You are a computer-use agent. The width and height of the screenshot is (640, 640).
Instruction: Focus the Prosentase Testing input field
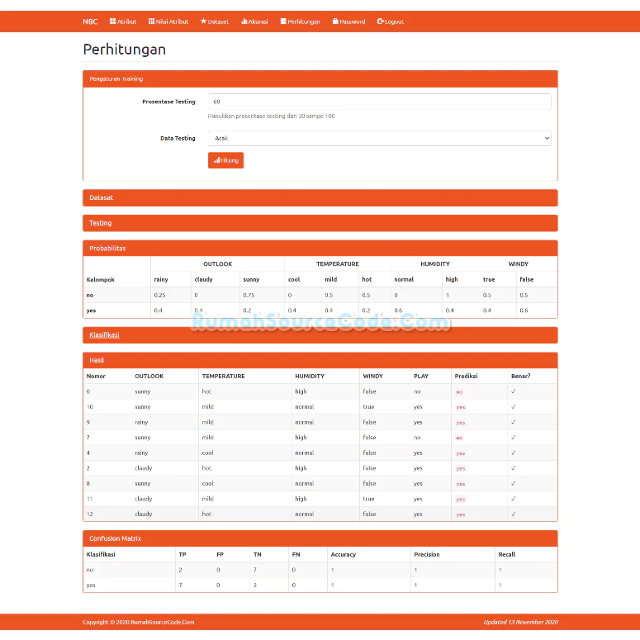pyautogui.click(x=380, y=102)
